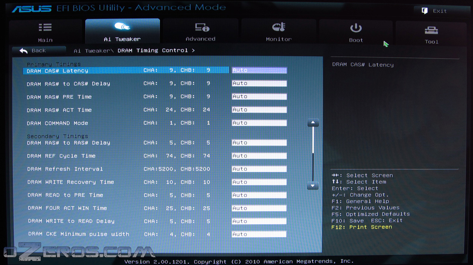Open DRAM RAS# to CAS# Delay field

(259, 83)
